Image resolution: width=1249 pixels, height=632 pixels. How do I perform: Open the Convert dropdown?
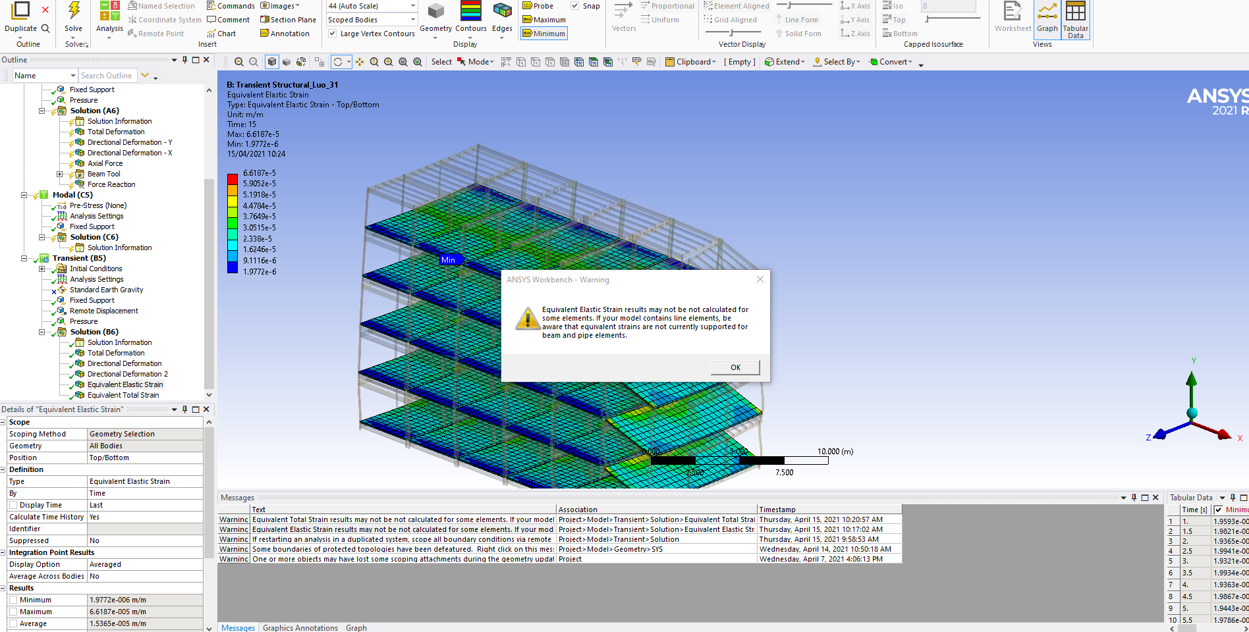(x=891, y=62)
